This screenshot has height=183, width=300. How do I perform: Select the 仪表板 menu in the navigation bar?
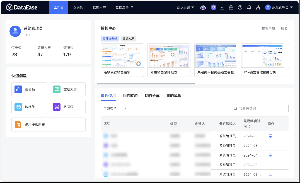click(x=78, y=8)
